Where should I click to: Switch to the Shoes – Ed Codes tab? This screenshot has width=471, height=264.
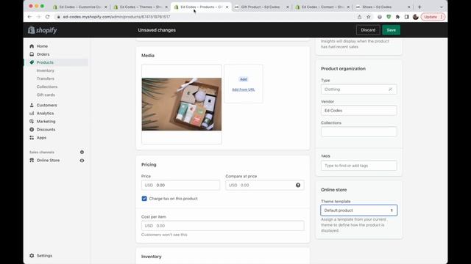pyautogui.click(x=383, y=7)
